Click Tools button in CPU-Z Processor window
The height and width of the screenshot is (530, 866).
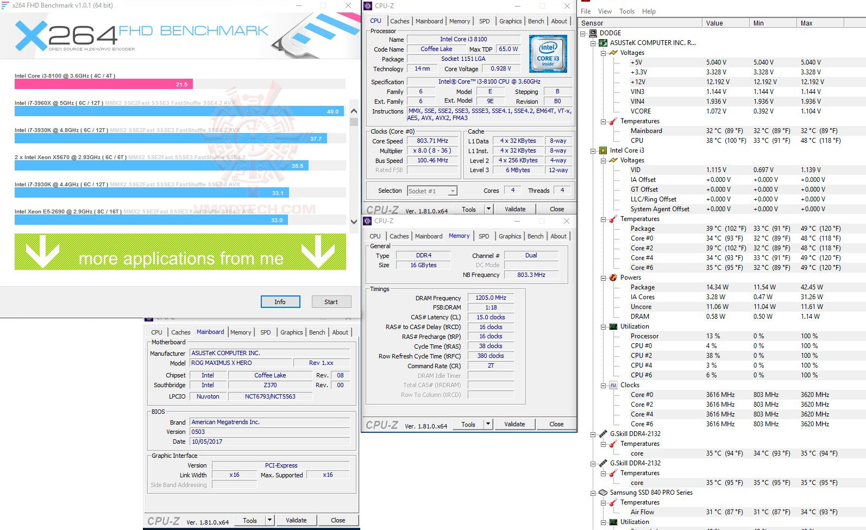(469, 209)
